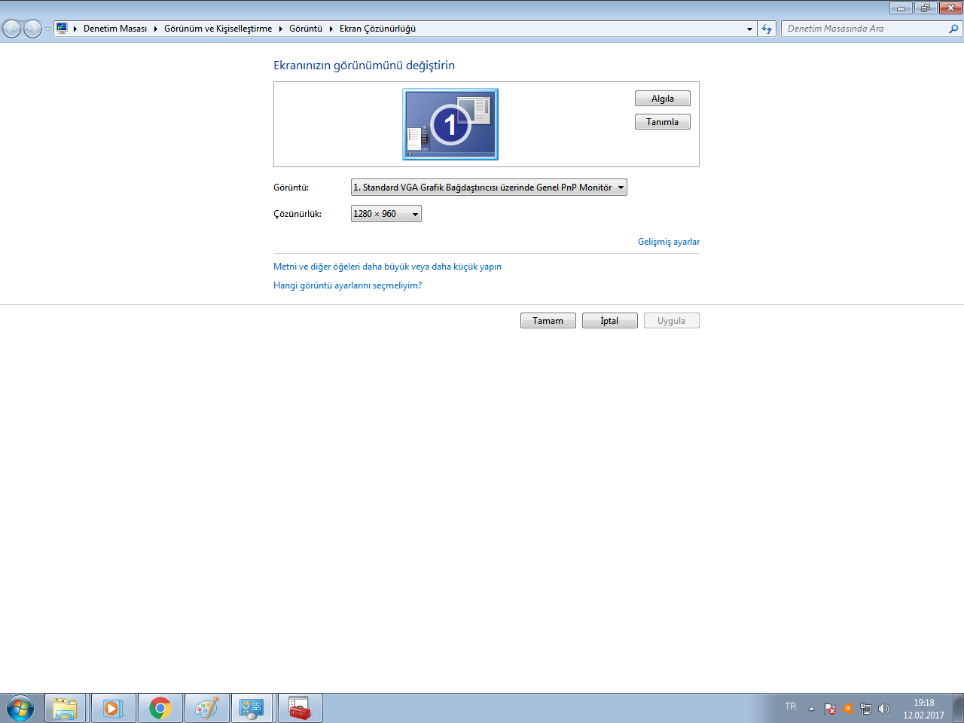Click the orange tray icon

(x=848, y=709)
